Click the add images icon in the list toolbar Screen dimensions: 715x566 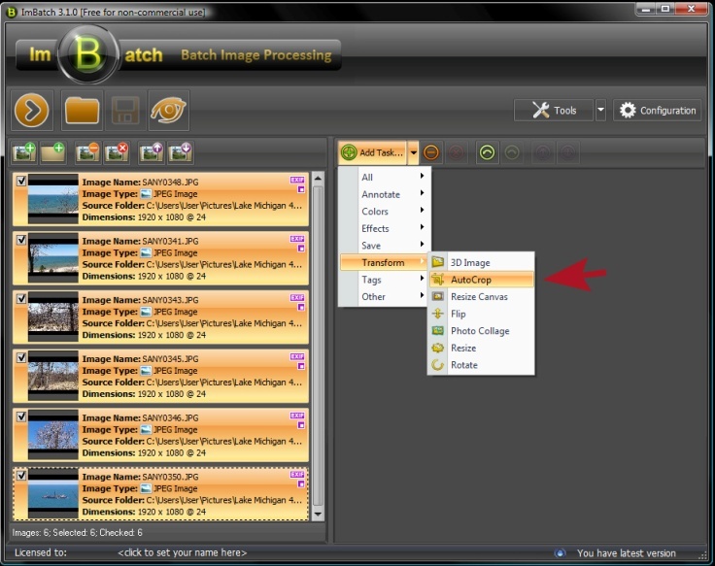(x=23, y=152)
